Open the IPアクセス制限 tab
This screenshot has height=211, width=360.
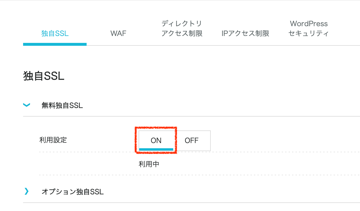pos(245,33)
